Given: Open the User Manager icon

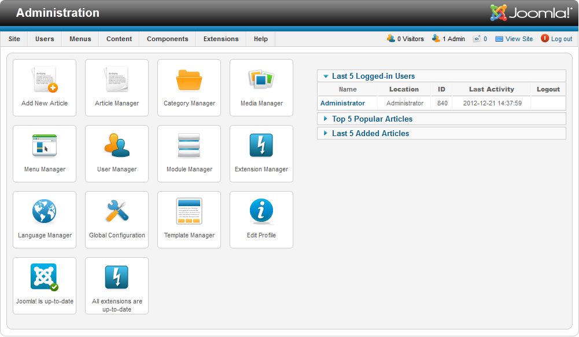Looking at the screenshot, I should [117, 145].
